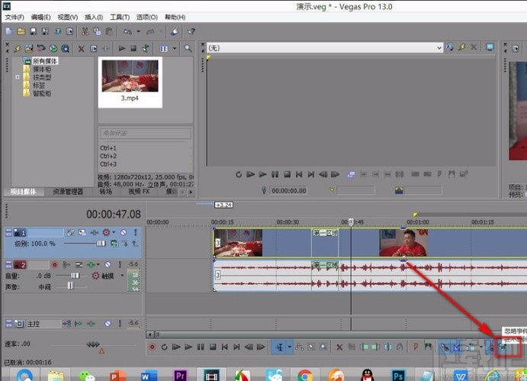Open the (无) preview source dropdown
The height and width of the screenshot is (381, 527).
[439, 47]
